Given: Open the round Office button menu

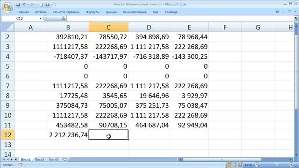Looking at the screenshot, I should pyautogui.click(x=7, y=7).
